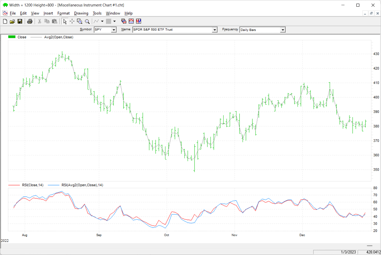Image resolution: width=381 pixels, height=255 pixels.
Task: Expand the Name dropdown arrow
Action: coord(215,30)
